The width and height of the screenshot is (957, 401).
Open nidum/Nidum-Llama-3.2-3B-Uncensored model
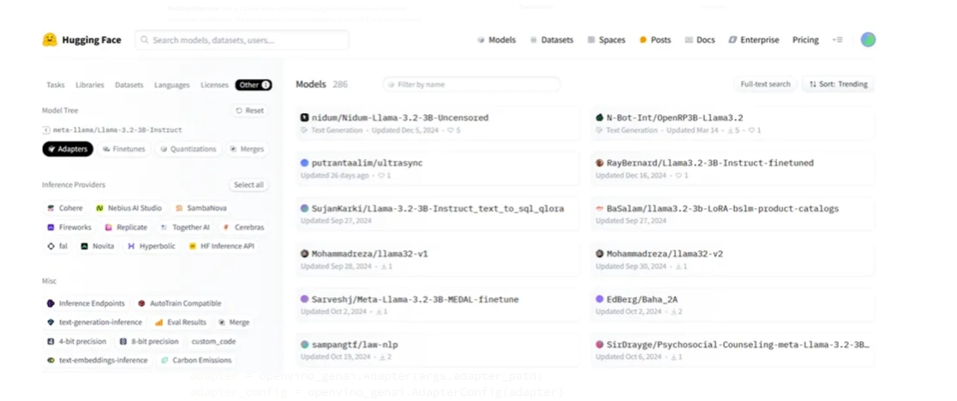[438, 123]
